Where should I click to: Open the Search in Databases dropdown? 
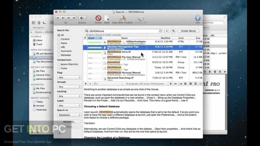69,115
